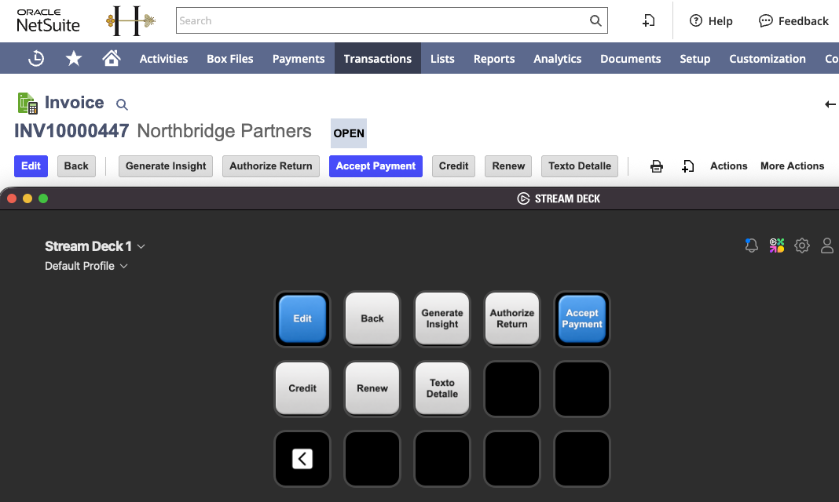Open the Lists menu
Screen dimensions: 839x502
click(x=442, y=59)
